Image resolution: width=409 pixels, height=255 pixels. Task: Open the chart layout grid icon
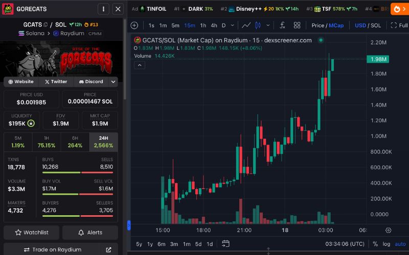[297, 25]
